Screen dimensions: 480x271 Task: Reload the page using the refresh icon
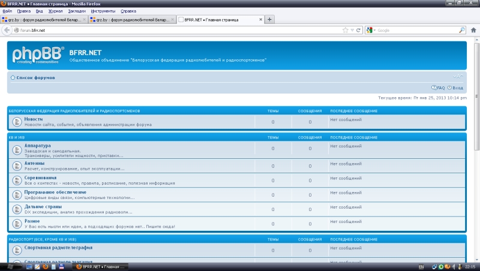(x=358, y=30)
